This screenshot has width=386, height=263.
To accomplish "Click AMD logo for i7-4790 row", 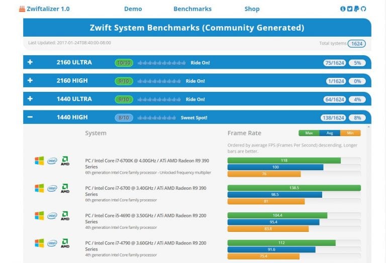I will [x=65, y=243].
